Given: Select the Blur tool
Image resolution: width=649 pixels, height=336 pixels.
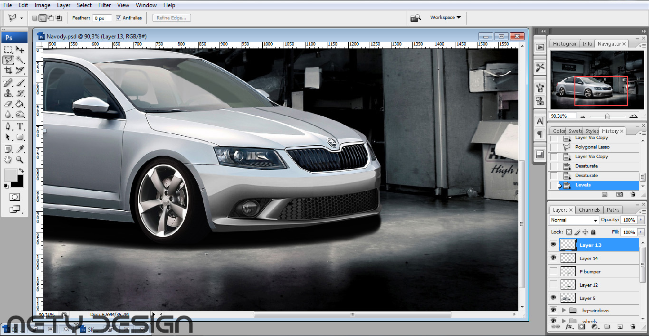Looking at the screenshot, I should click(8, 114).
